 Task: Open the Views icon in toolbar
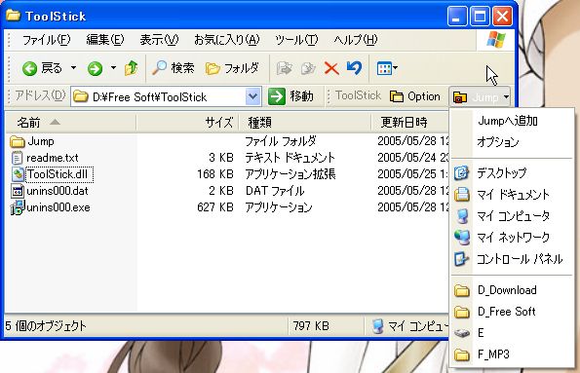(x=384, y=68)
